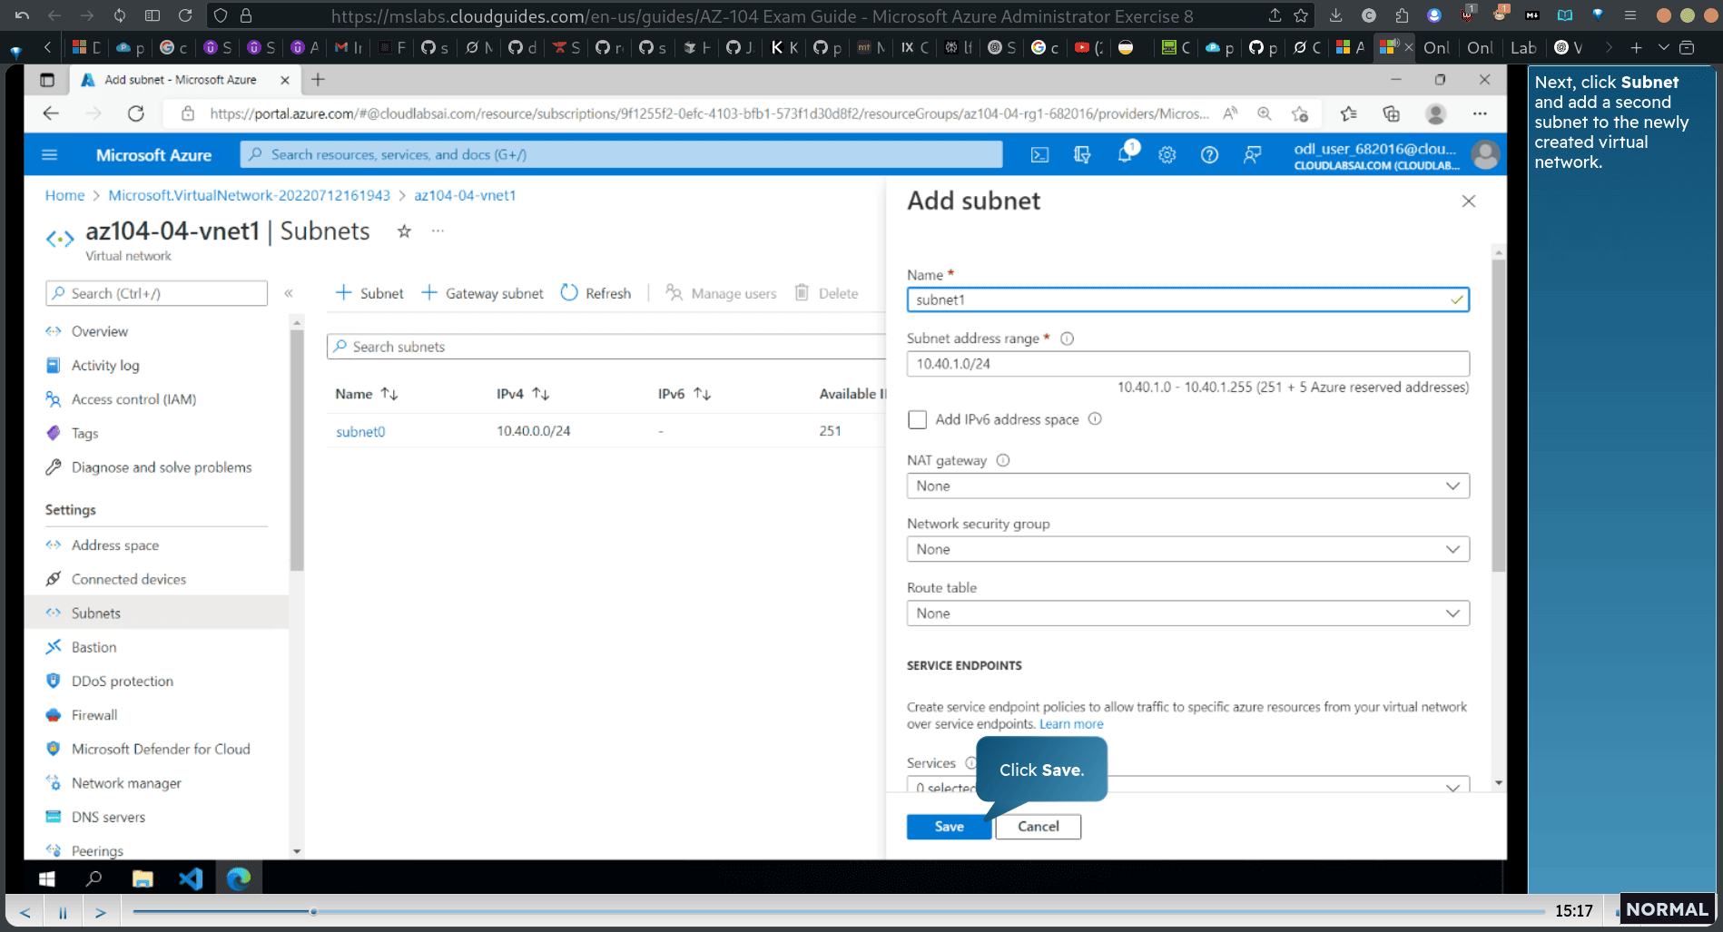1723x932 pixels.
Task: Open Edge zoom magnifier icon
Action: 1265,113
